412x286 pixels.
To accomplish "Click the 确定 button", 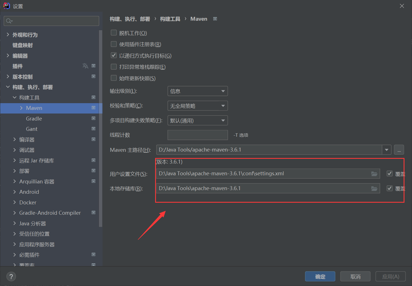I will click(x=320, y=276).
